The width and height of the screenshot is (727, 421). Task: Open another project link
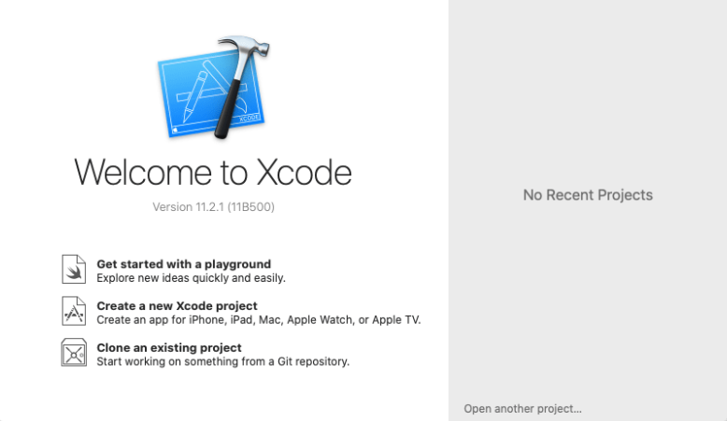[x=522, y=409]
